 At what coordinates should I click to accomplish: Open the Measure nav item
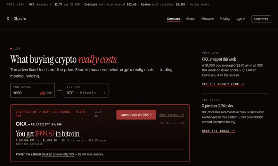coord(207,19)
